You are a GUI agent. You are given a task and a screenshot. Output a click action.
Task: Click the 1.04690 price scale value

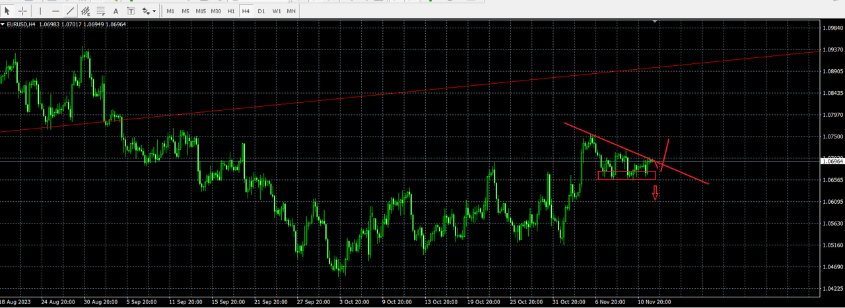click(834, 267)
